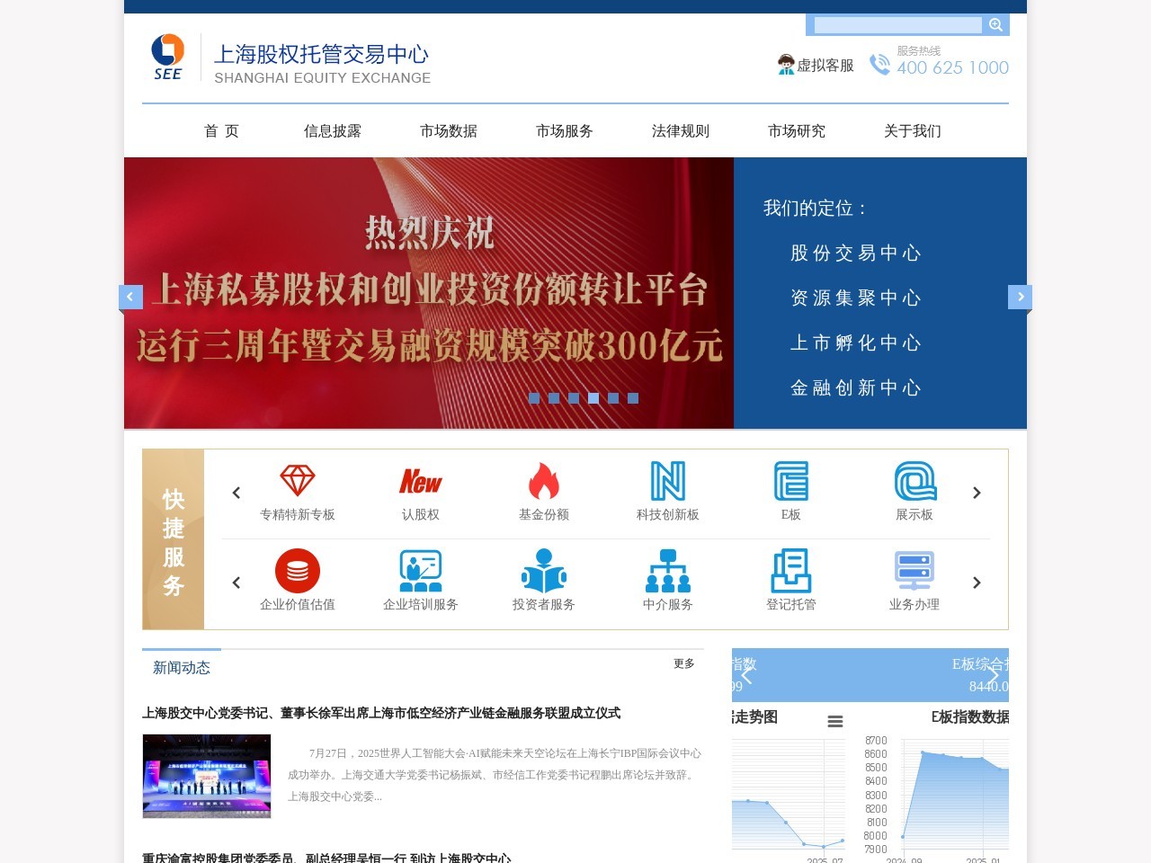1151x863 pixels.
Task: Click the phone hotline icon
Action: [879, 65]
